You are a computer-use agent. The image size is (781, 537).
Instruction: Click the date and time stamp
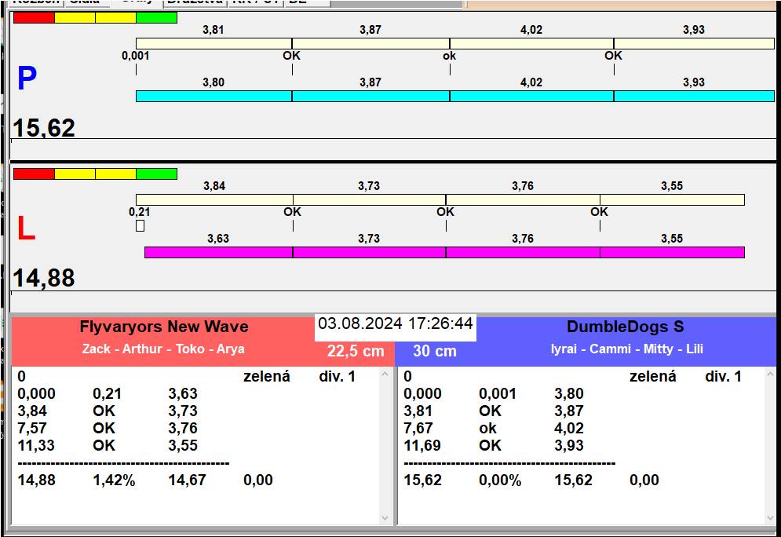[x=396, y=324]
